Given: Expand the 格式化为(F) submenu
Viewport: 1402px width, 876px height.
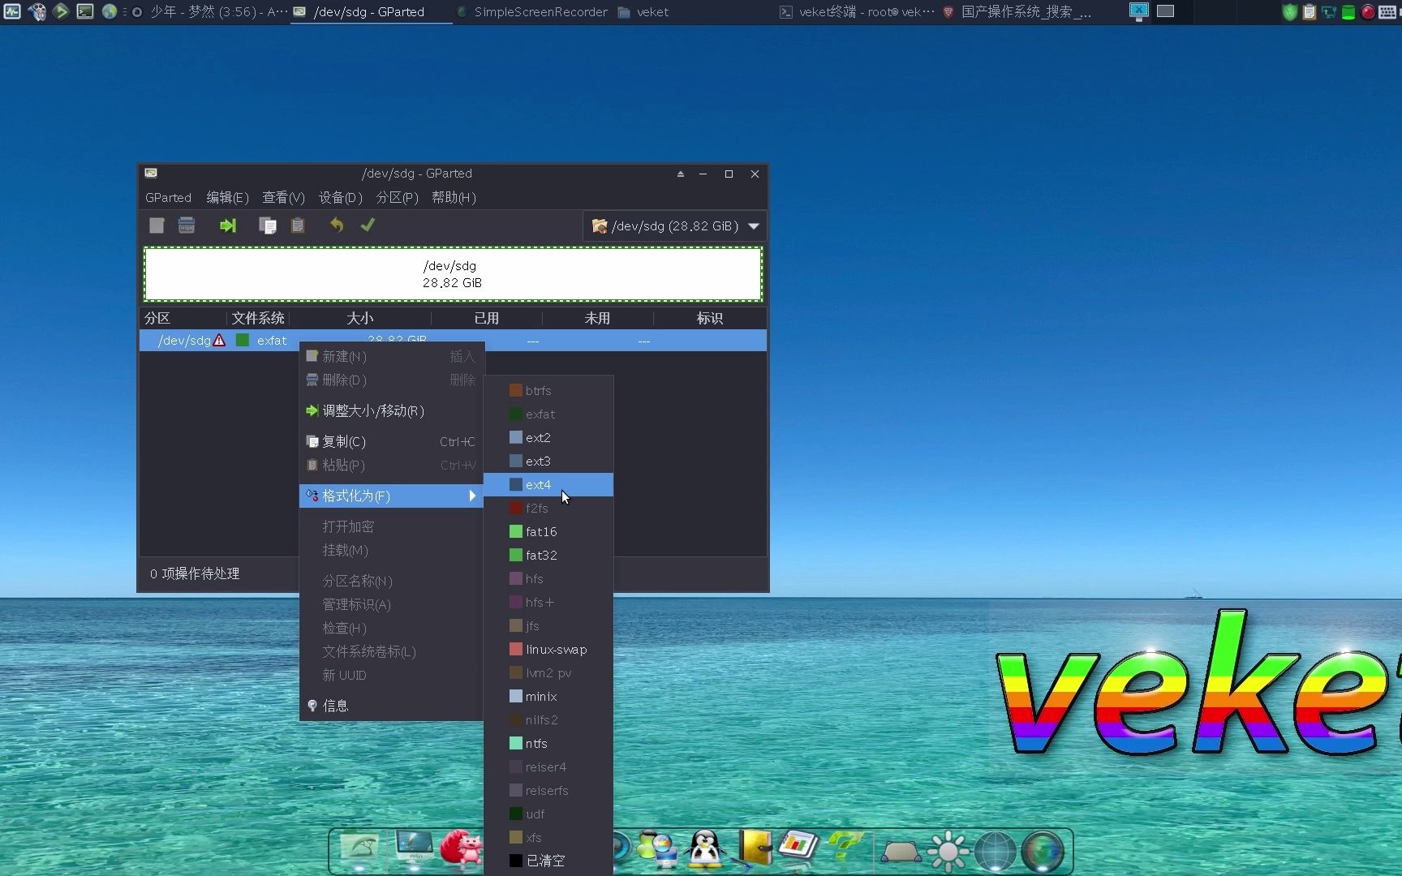Looking at the screenshot, I should (x=392, y=496).
